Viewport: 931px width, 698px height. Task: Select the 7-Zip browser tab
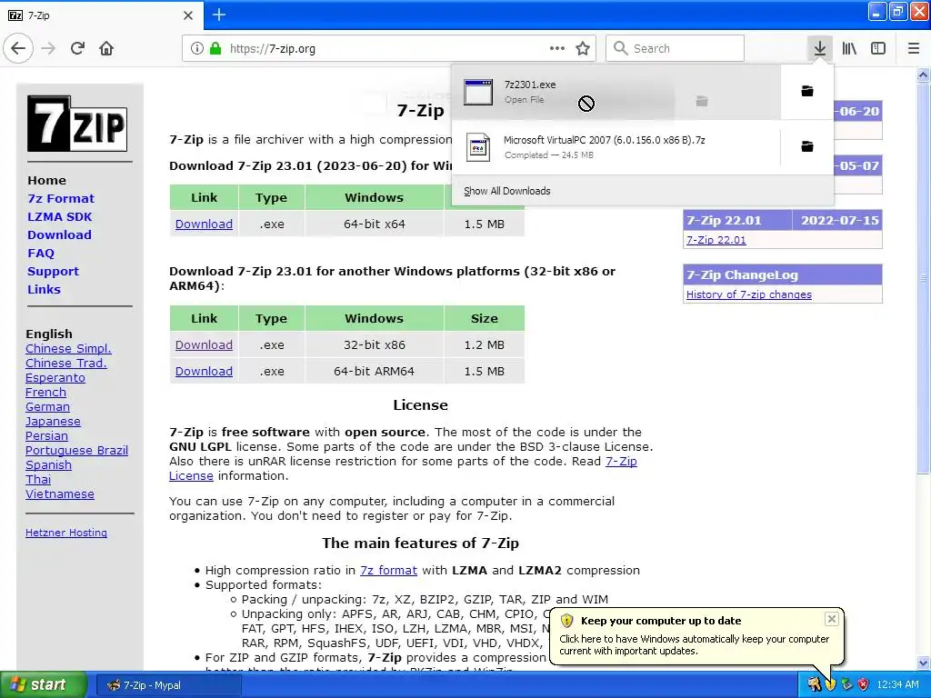click(x=101, y=15)
